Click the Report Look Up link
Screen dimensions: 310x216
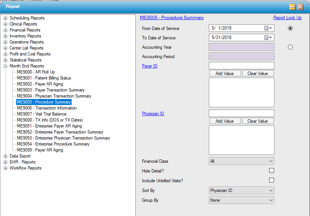[287, 18]
